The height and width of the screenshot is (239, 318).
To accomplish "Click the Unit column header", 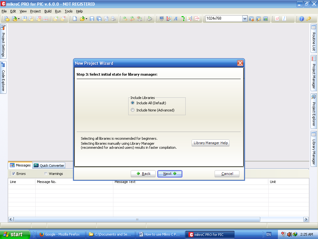I will coord(288,182).
